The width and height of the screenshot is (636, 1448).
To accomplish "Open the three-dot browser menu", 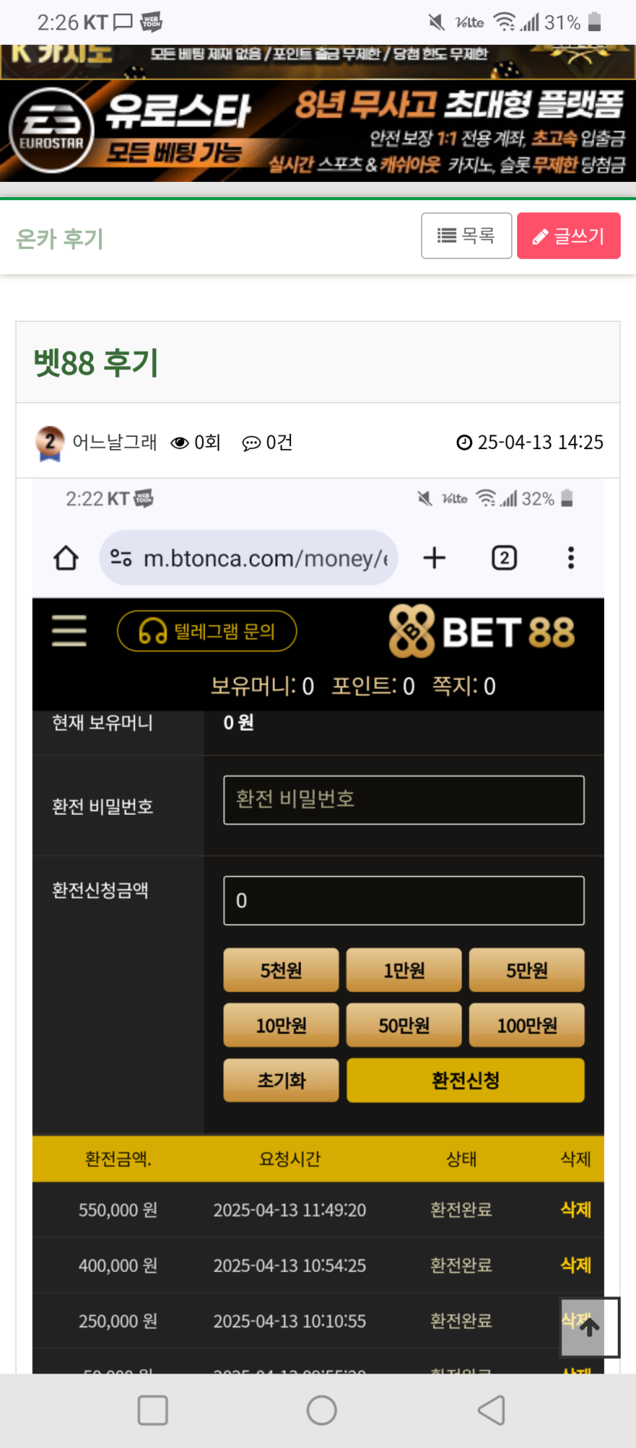I will (570, 558).
